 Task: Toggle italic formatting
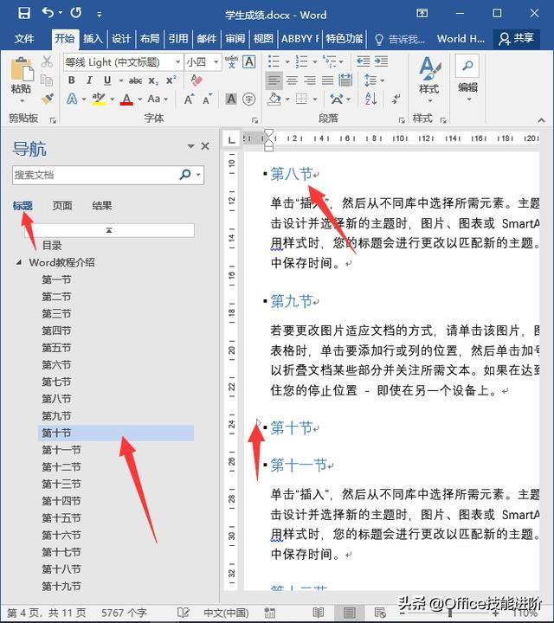click(89, 80)
